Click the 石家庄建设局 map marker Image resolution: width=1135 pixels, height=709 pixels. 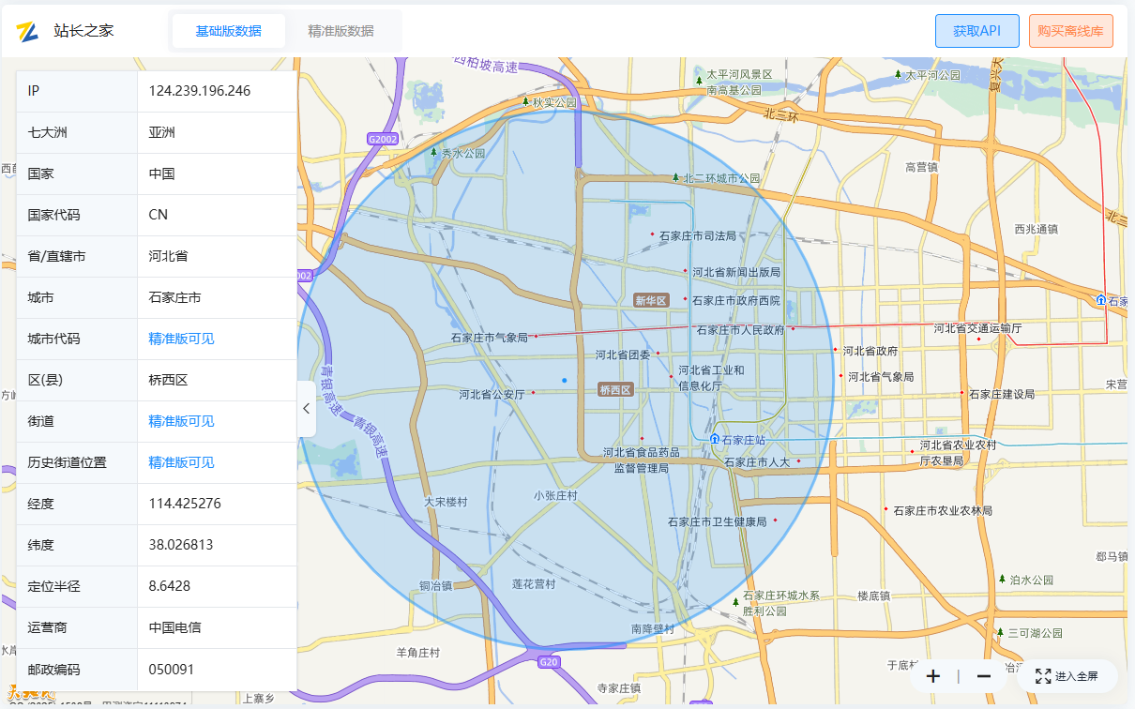coord(961,393)
